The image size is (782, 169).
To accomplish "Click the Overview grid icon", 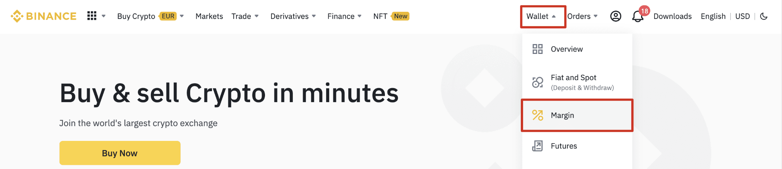I will (x=538, y=49).
